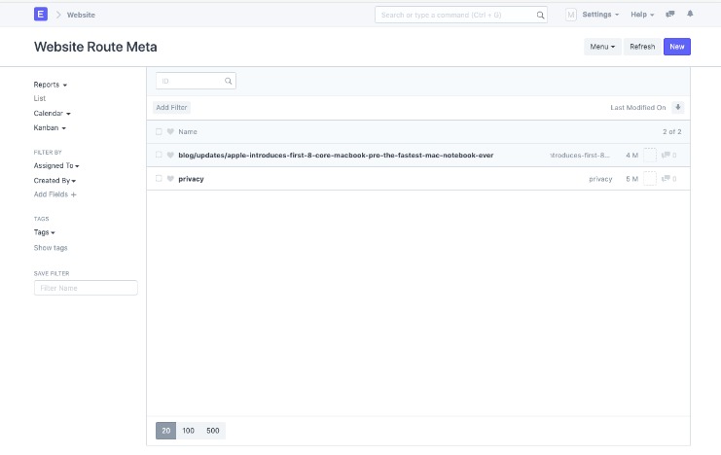Click assignment box on privacy row
The height and width of the screenshot is (455, 721).
pos(650,178)
